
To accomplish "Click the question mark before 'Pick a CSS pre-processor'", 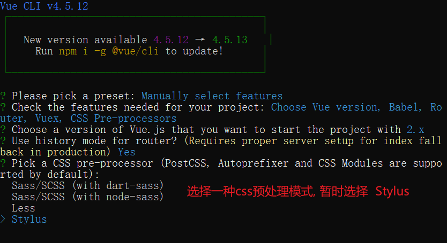I will 3,163.
